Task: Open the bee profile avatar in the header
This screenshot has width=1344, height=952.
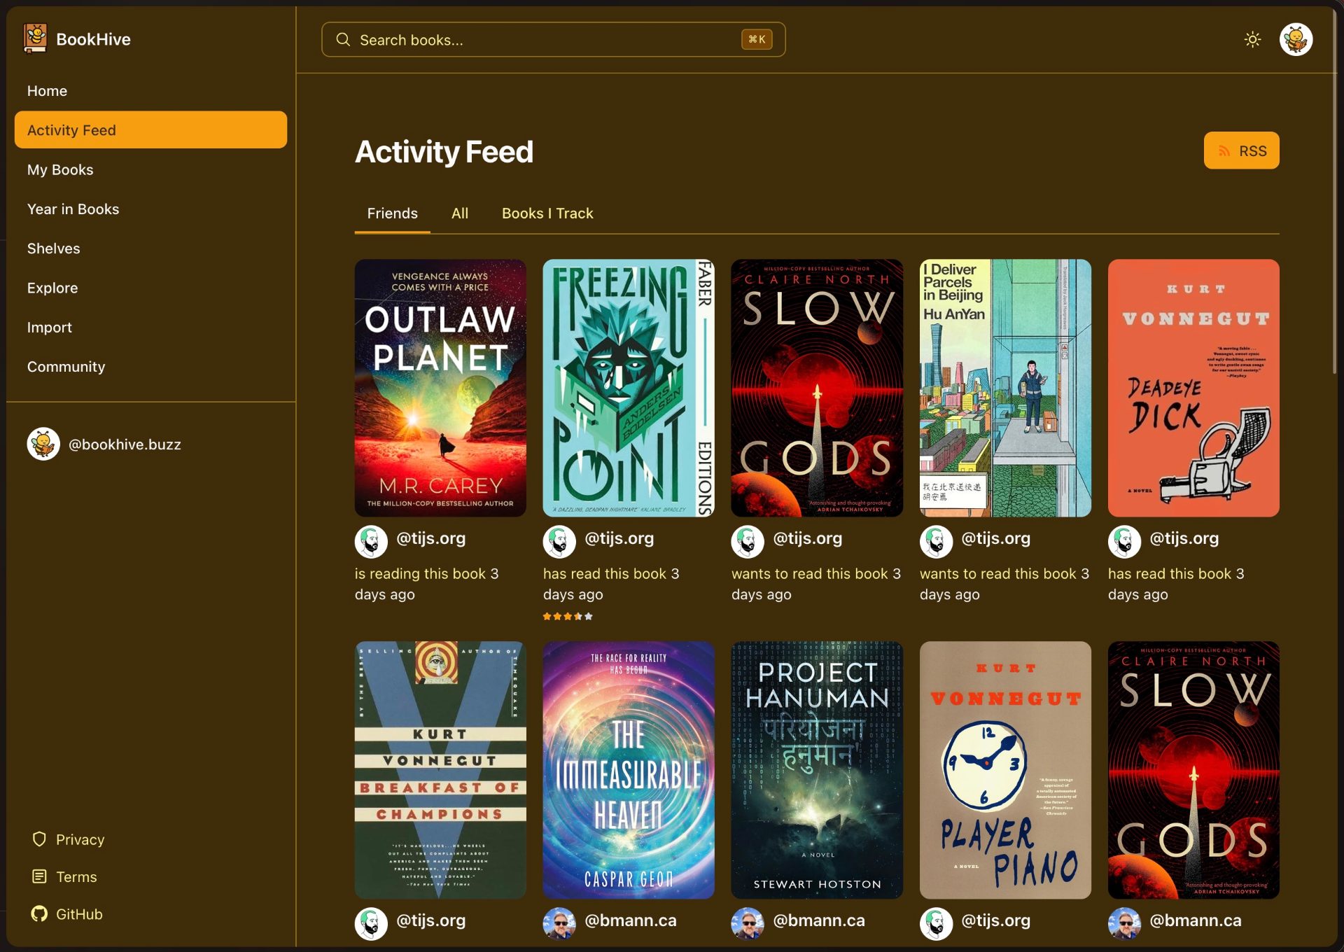Action: click(1296, 39)
